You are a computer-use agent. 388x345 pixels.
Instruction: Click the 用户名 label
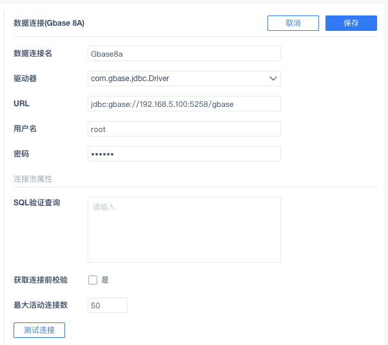tap(25, 129)
